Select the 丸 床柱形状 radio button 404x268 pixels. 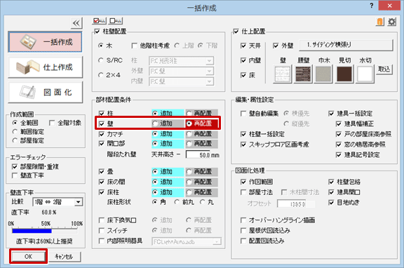[x=203, y=202]
